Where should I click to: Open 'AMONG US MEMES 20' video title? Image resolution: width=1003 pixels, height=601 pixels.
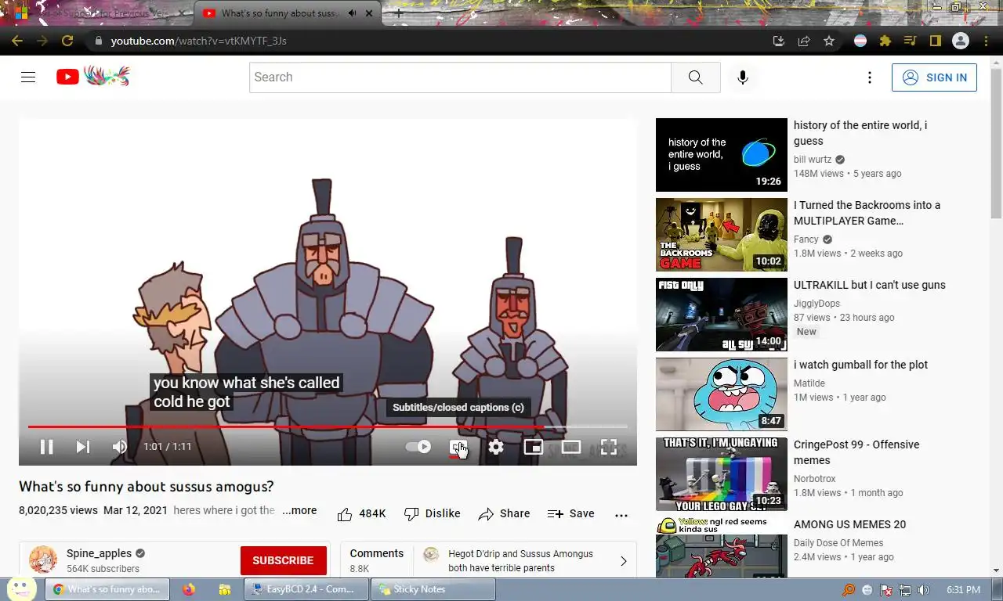click(849, 524)
